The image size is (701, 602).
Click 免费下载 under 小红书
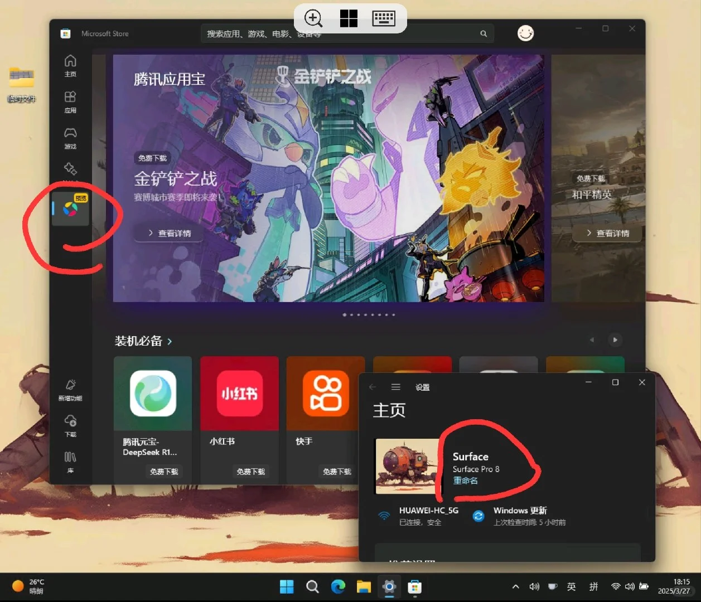[x=251, y=471]
